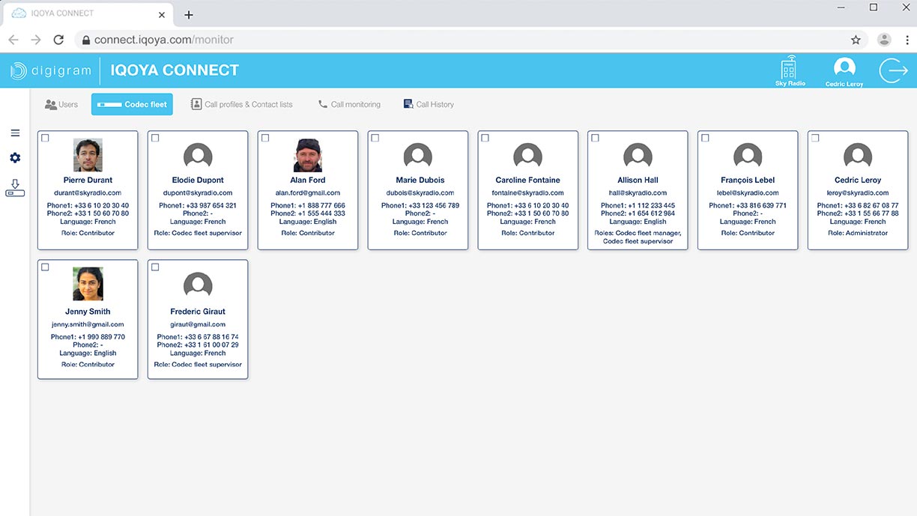Click the Digigram logo
The width and height of the screenshot is (917, 516).
[x=49, y=70]
